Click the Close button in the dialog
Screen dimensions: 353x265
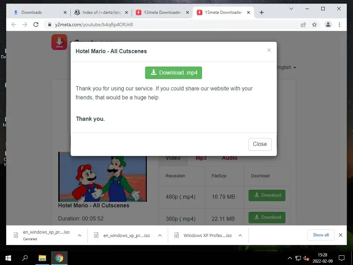[x=260, y=144]
